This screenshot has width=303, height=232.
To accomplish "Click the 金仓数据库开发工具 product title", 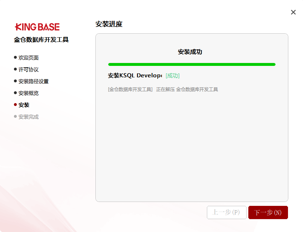I will (41, 40).
